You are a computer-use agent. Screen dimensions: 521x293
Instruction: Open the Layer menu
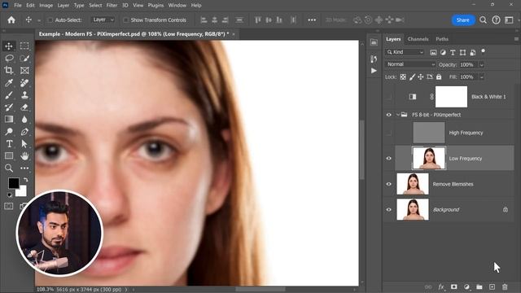[x=63, y=6]
